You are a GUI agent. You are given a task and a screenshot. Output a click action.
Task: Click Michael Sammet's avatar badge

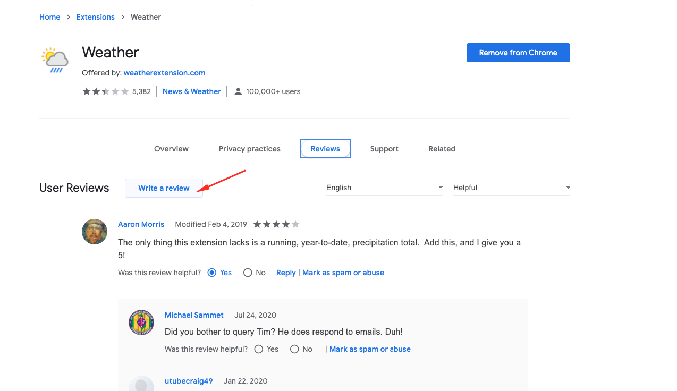coord(141,322)
